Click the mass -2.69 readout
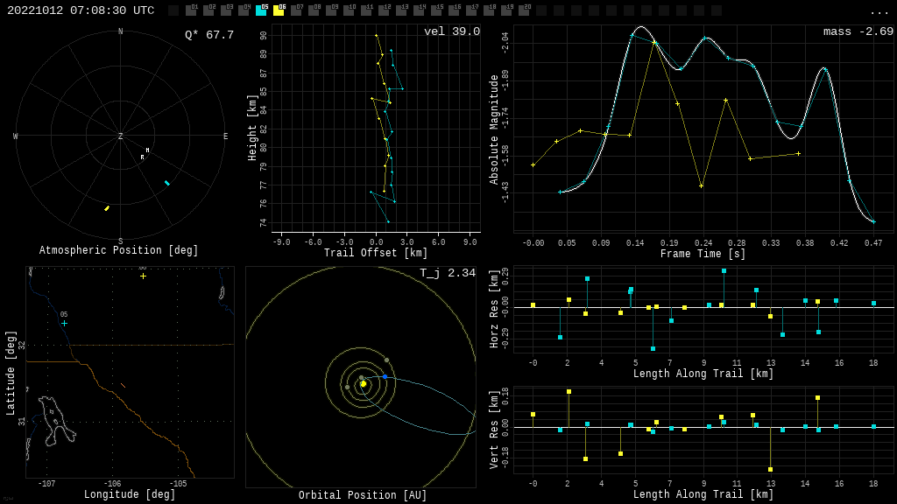 click(x=858, y=31)
